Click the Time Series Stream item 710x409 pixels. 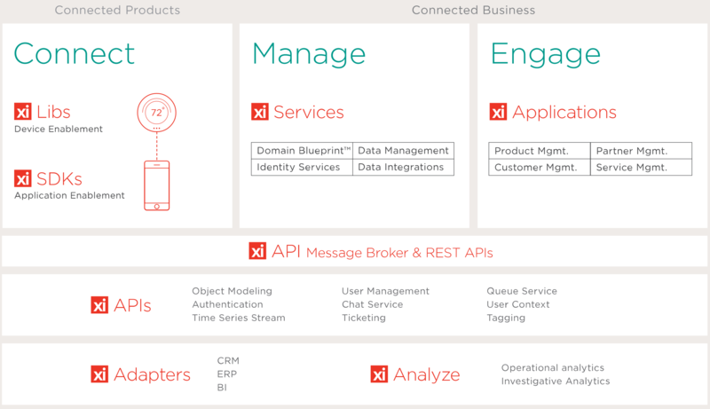point(239,318)
